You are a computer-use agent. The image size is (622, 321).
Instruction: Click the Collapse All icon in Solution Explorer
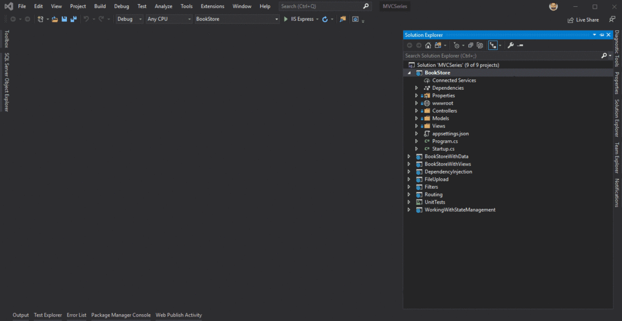coord(471,45)
